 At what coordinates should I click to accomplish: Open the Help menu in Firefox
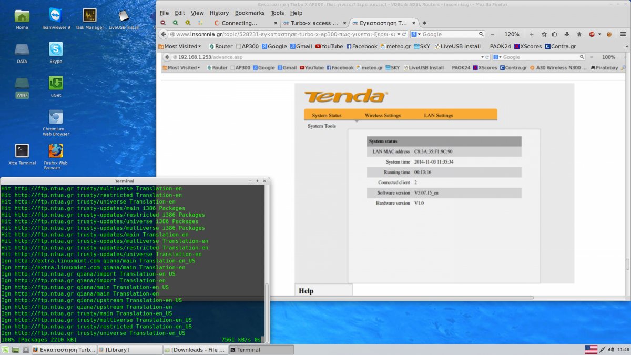pyautogui.click(x=296, y=13)
